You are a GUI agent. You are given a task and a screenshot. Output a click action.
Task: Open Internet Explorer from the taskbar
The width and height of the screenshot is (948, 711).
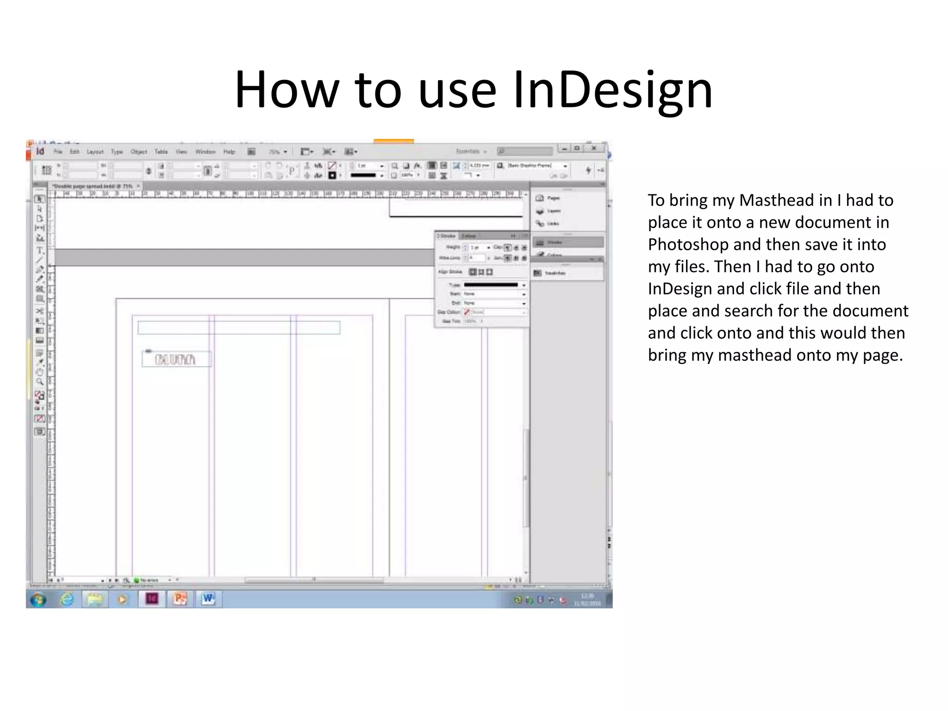68,599
